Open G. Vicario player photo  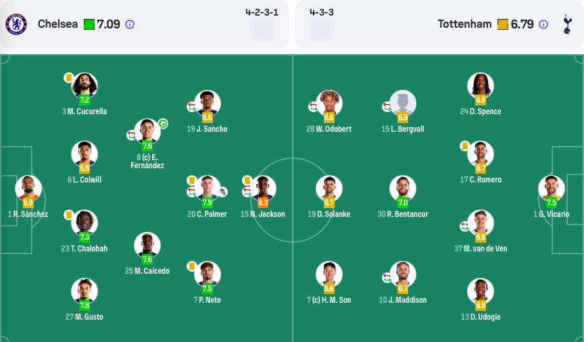tap(552, 189)
